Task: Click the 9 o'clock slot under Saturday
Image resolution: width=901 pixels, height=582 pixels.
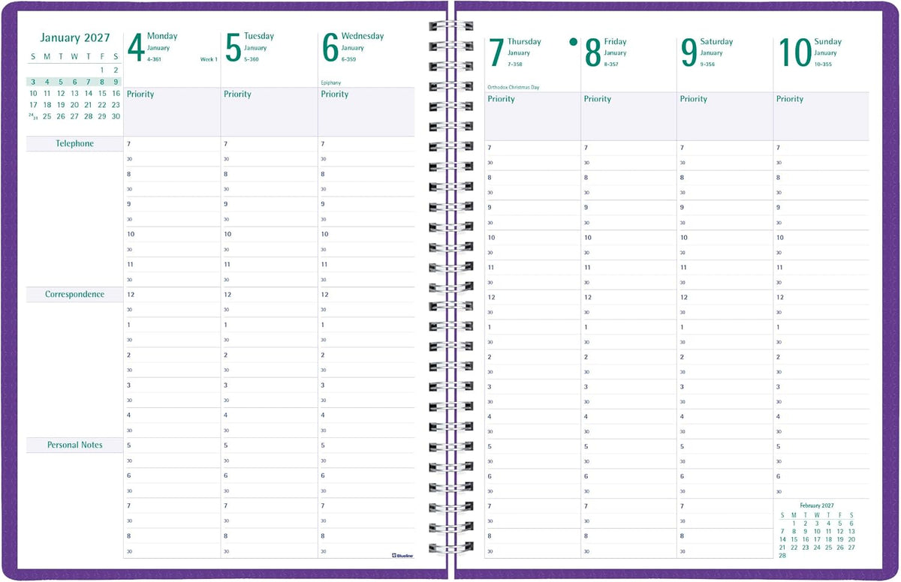Action: tap(725, 207)
